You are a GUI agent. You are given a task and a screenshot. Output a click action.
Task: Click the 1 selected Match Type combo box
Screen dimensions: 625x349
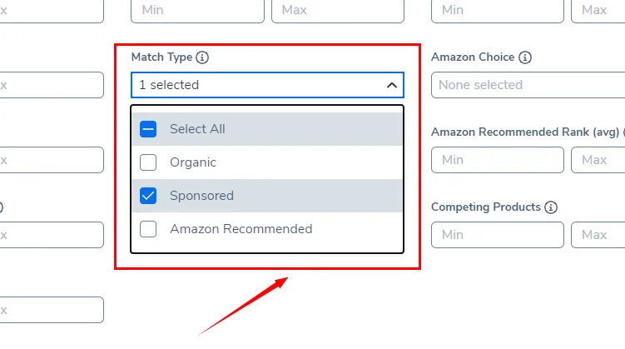coord(267,85)
